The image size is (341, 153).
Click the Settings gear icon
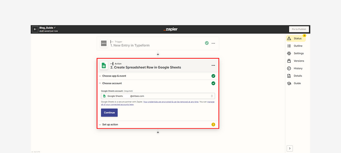[x=289, y=53]
